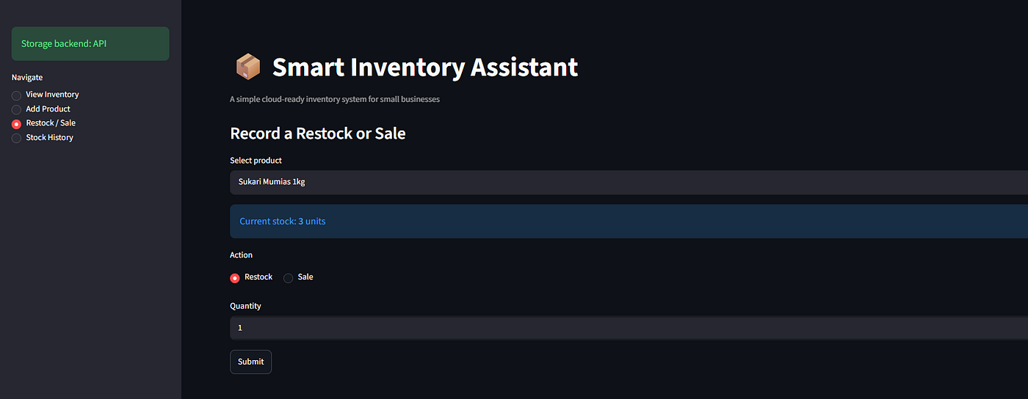Click the Smart Inventory Assistant title
This screenshot has height=399, width=1028.
pyautogui.click(x=425, y=67)
